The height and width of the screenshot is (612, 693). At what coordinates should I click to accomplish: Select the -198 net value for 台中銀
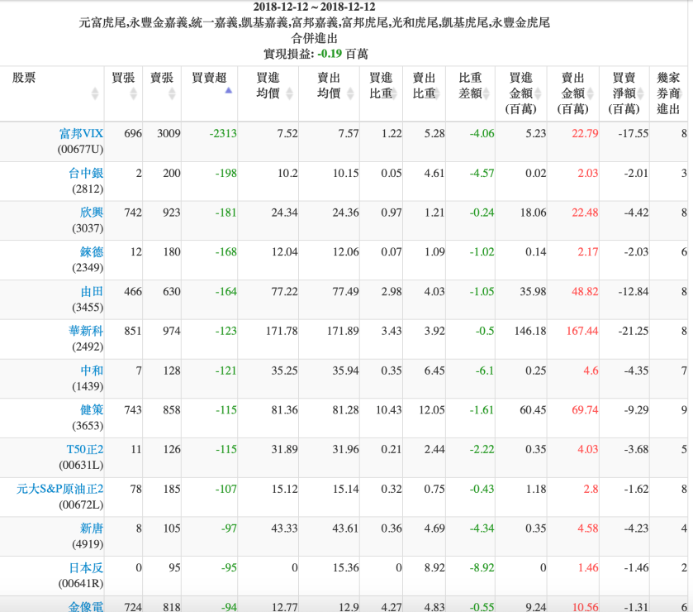click(x=225, y=173)
